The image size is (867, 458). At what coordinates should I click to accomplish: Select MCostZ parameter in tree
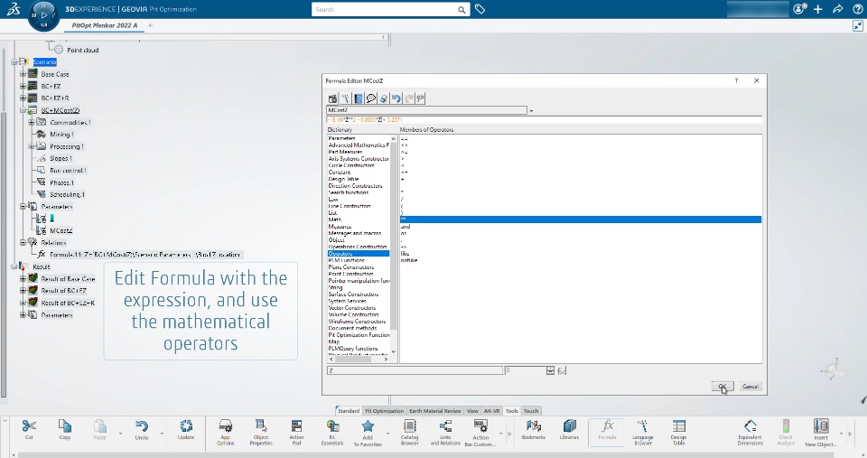61,230
